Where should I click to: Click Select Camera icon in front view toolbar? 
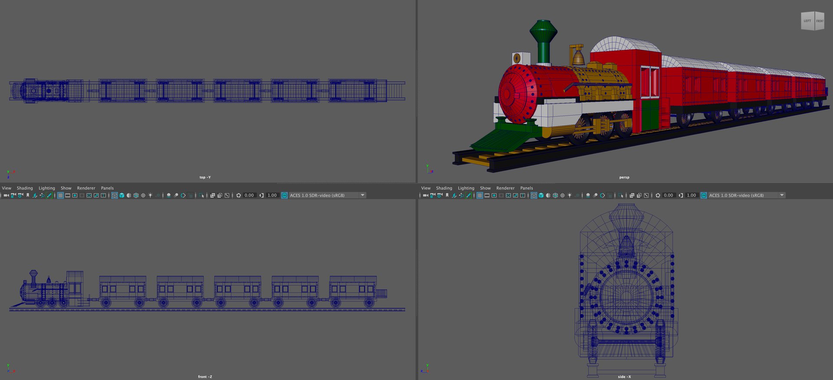click(6, 195)
